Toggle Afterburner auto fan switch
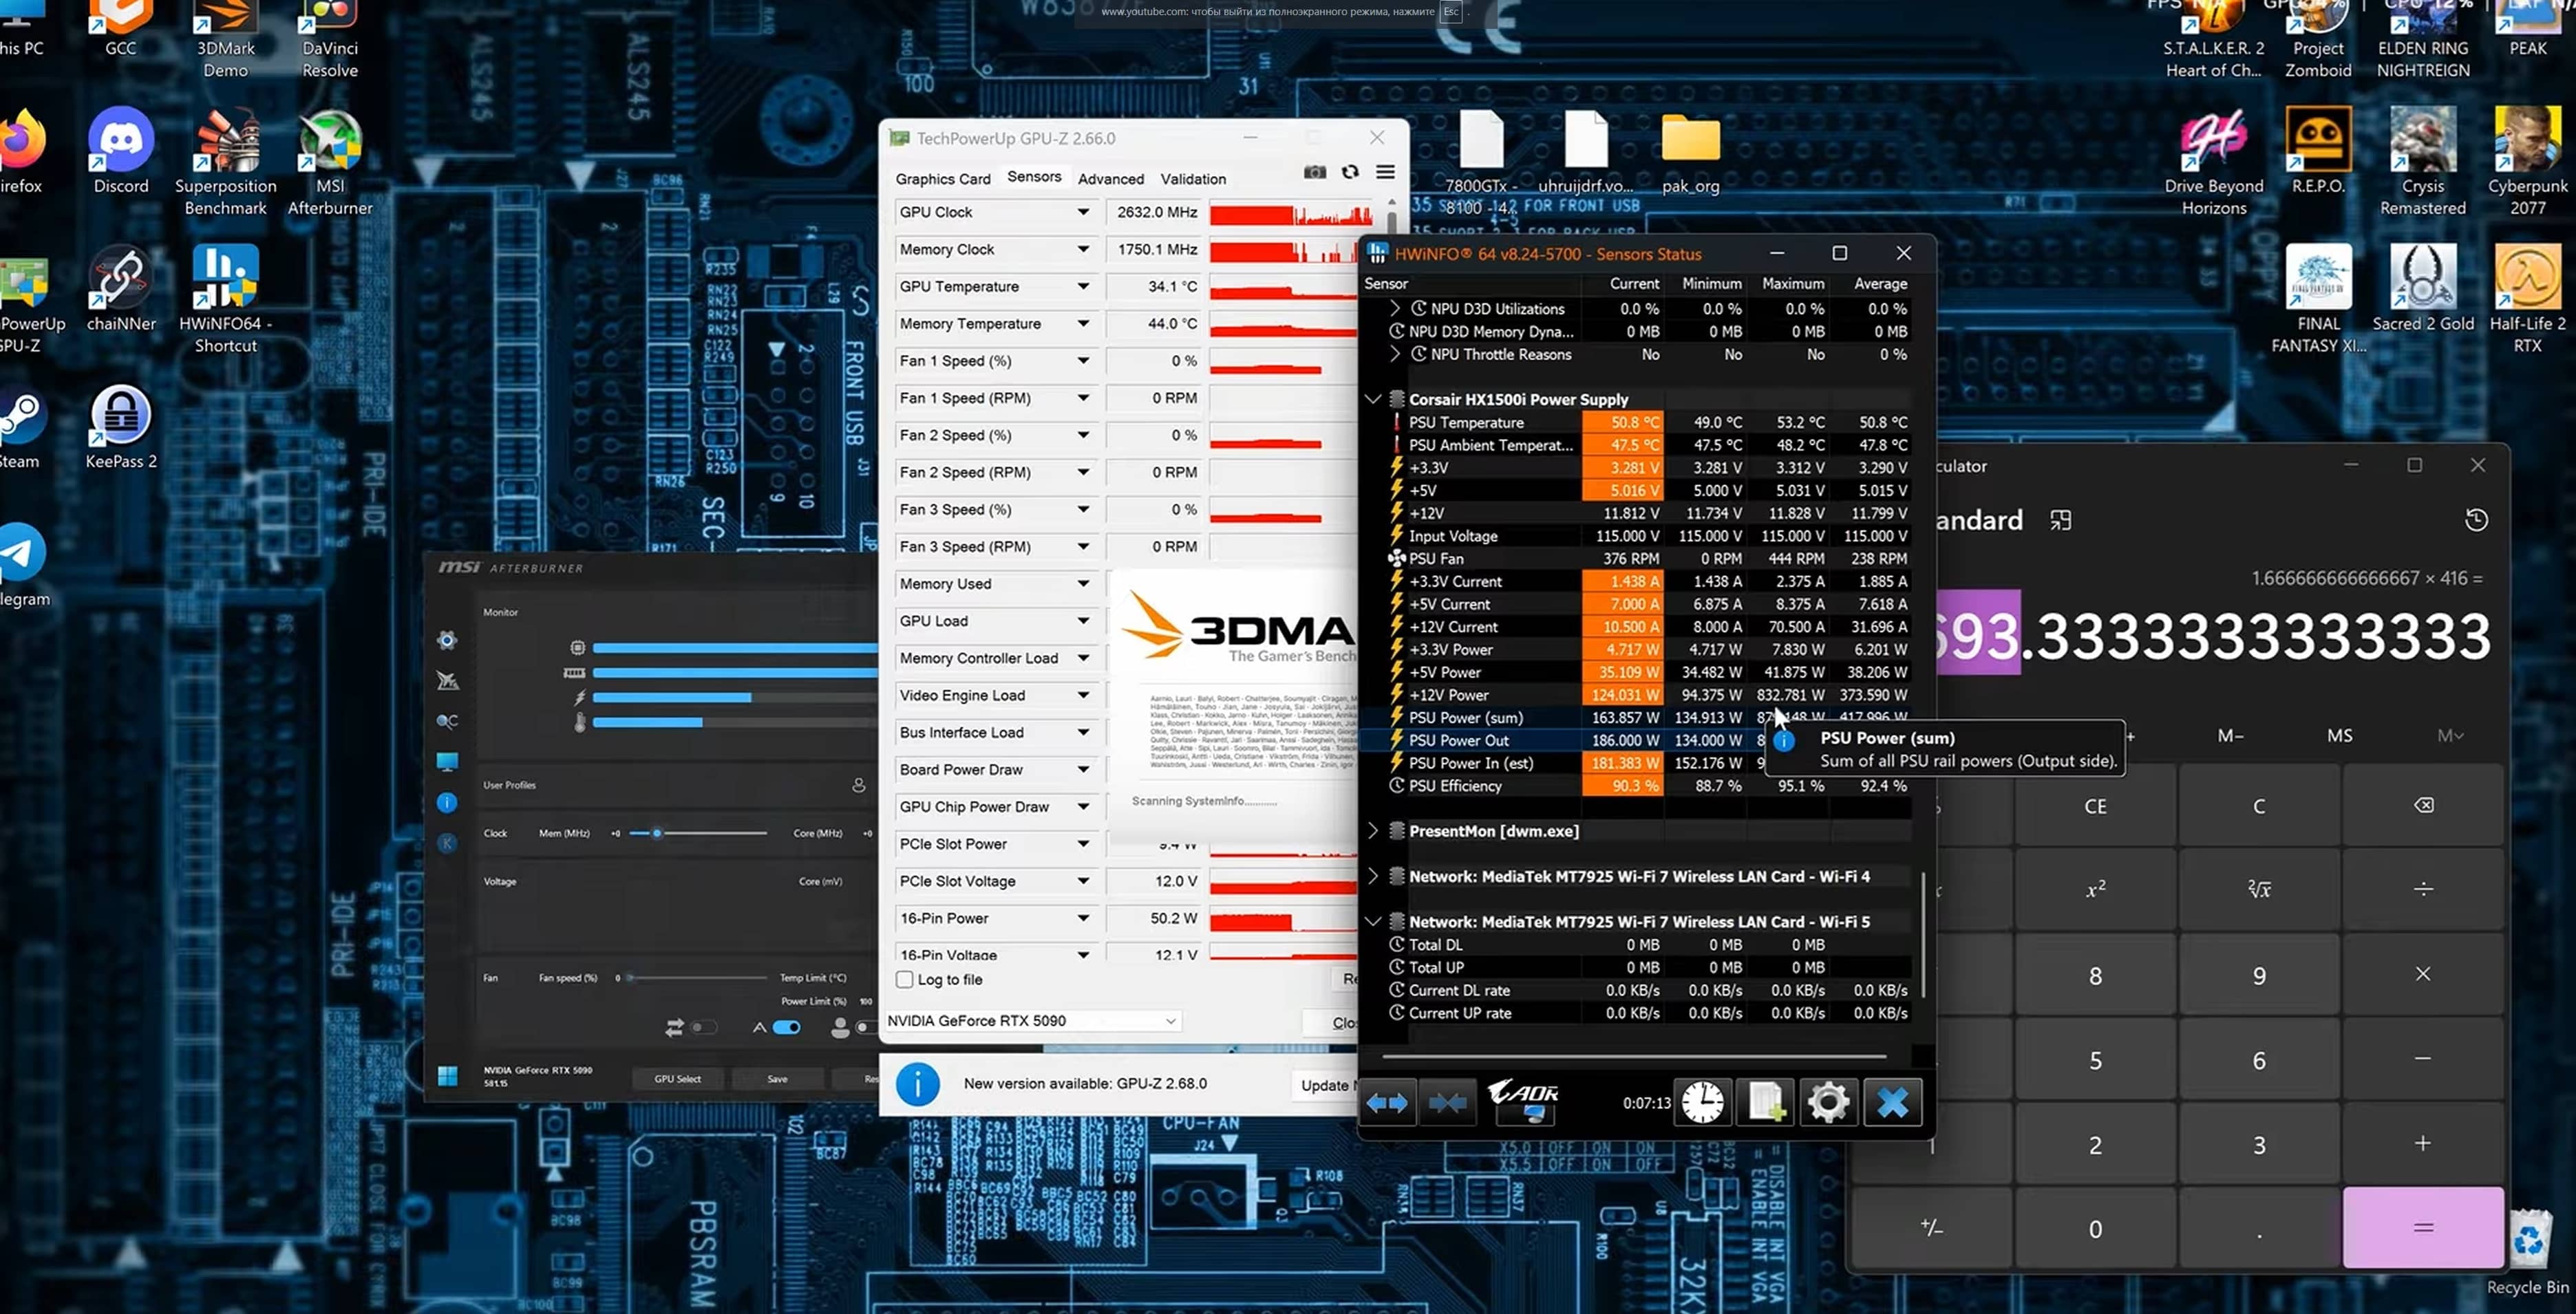Image resolution: width=2576 pixels, height=1314 pixels. click(787, 1027)
